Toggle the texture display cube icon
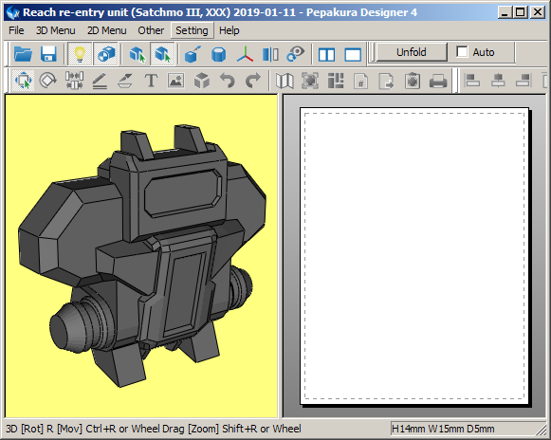Image resolution: width=551 pixels, height=440 pixels. point(106,54)
